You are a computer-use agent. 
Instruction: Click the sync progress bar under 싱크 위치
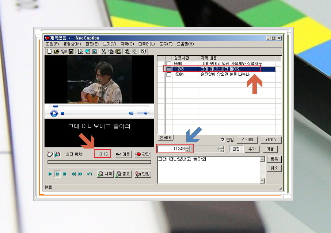click(99, 162)
